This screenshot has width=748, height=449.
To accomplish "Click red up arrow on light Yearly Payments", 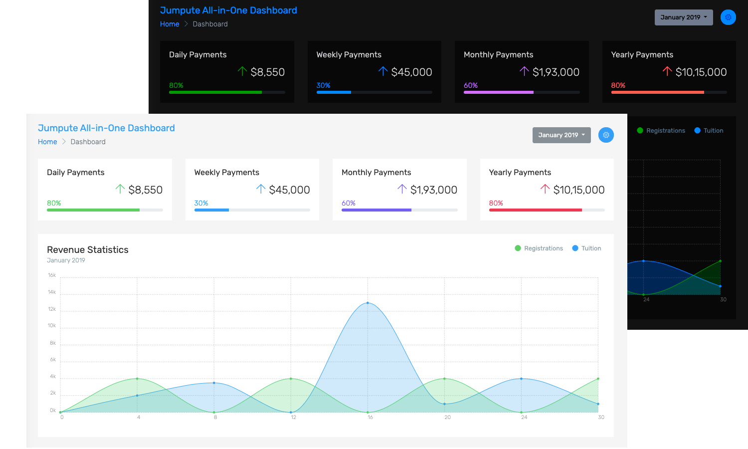I will pyautogui.click(x=545, y=189).
